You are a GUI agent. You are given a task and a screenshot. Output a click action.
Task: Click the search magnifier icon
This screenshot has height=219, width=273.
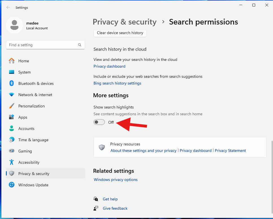[x=80, y=45]
